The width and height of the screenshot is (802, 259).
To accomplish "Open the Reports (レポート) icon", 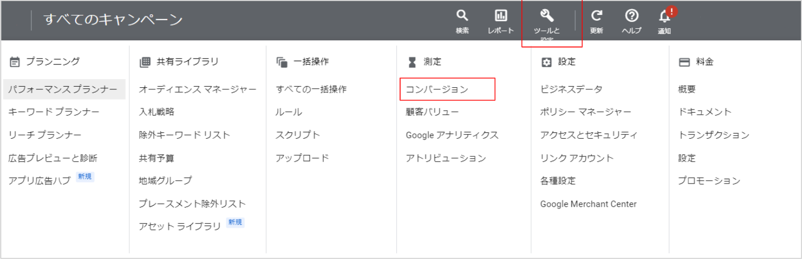I will pos(501,16).
